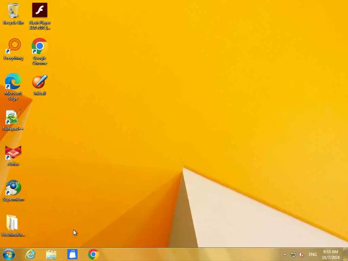Open the Everything search shortcut
Viewport: 348px width, 261px height.
(x=13, y=49)
